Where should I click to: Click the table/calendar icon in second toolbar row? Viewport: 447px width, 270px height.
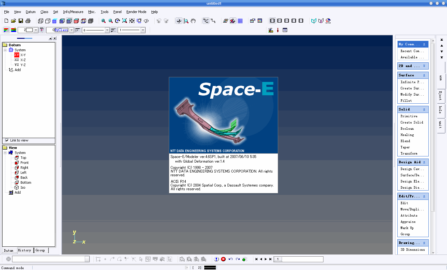[285, 30]
